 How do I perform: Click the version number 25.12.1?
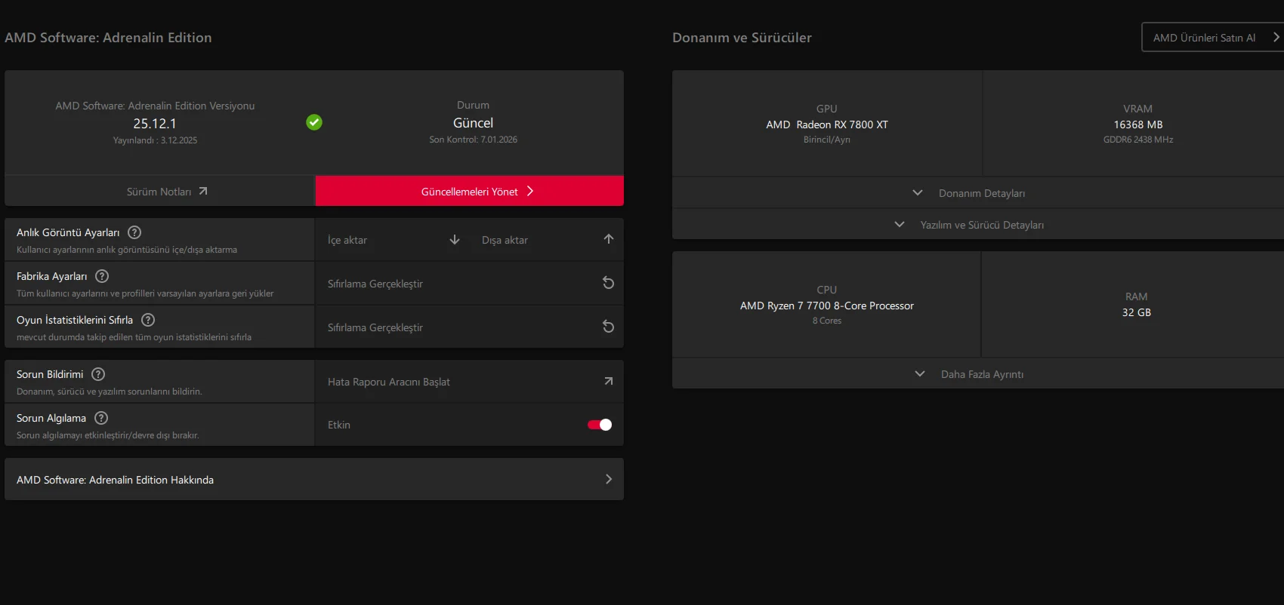(x=155, y=124)
